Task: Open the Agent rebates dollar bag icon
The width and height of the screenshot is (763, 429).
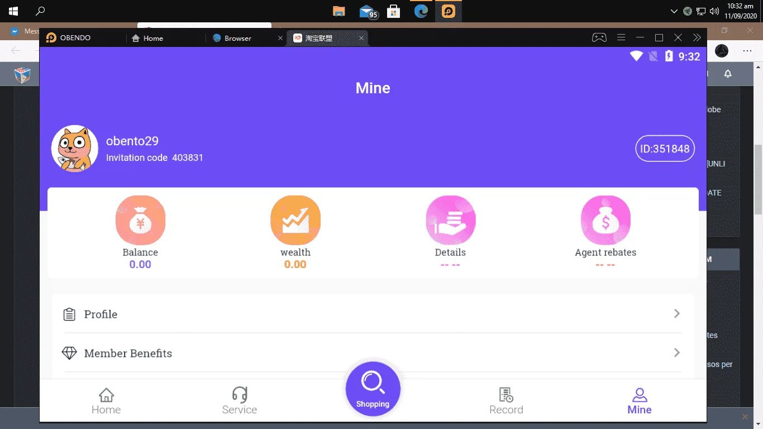Action: point(605,221)
